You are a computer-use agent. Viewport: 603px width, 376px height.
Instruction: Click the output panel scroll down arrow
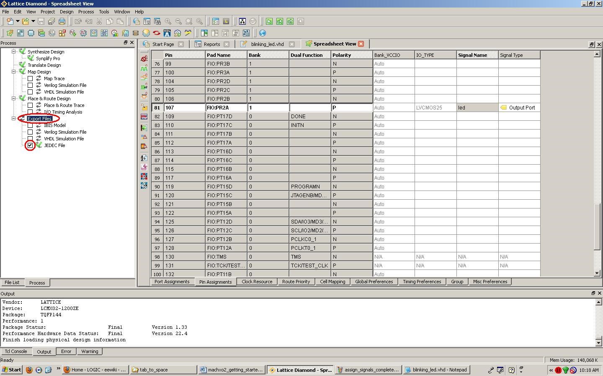point(598,343)
